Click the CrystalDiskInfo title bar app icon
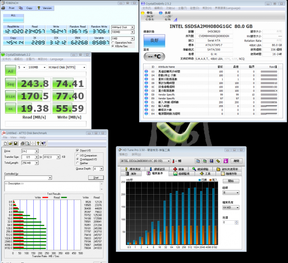The image size is (288, 263). click(143, 4)
